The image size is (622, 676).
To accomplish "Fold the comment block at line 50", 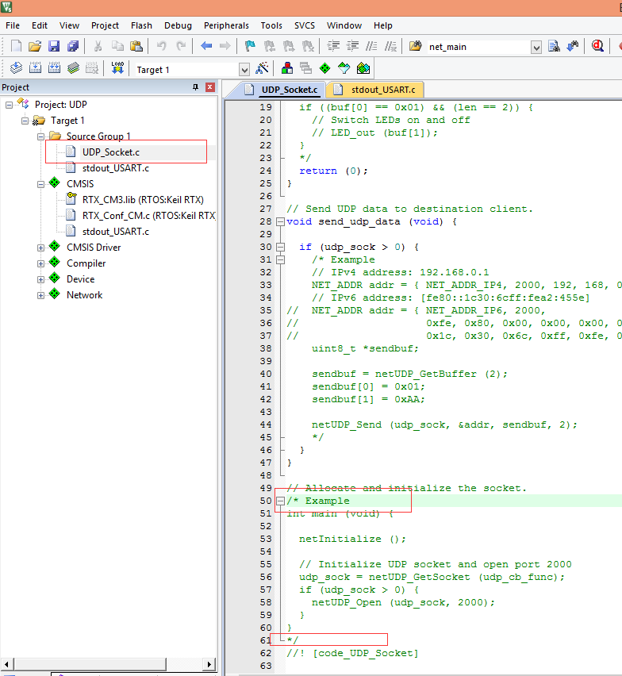I will [280, 501].
